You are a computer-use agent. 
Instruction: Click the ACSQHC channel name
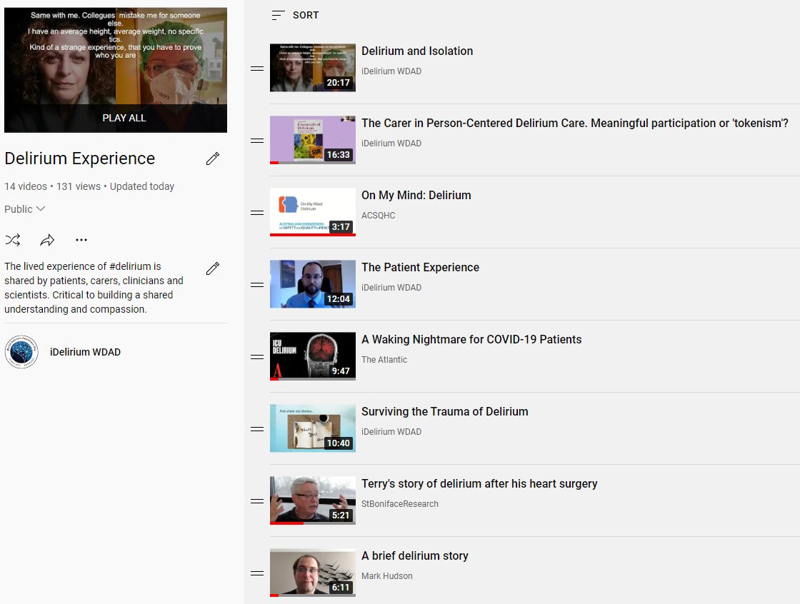click(x=379, y=216)
